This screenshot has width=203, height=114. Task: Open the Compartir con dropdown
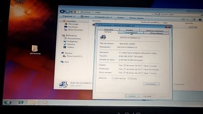103,17
